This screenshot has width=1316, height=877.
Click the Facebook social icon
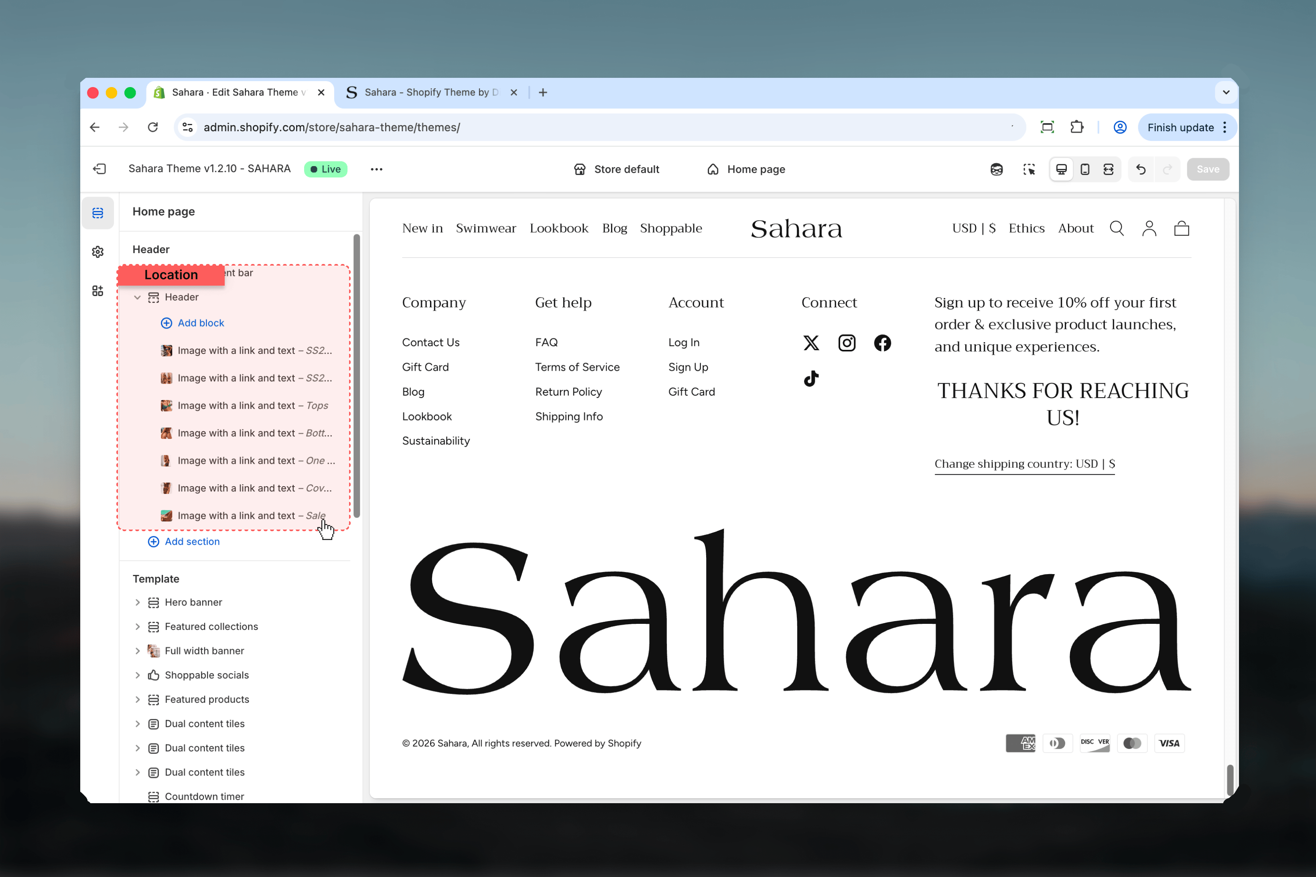click(883, 343)
